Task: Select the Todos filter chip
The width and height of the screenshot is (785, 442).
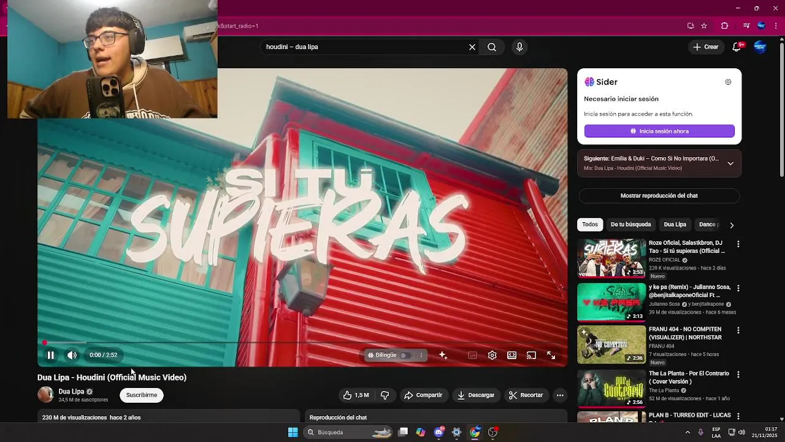Action: click(590, 225)
